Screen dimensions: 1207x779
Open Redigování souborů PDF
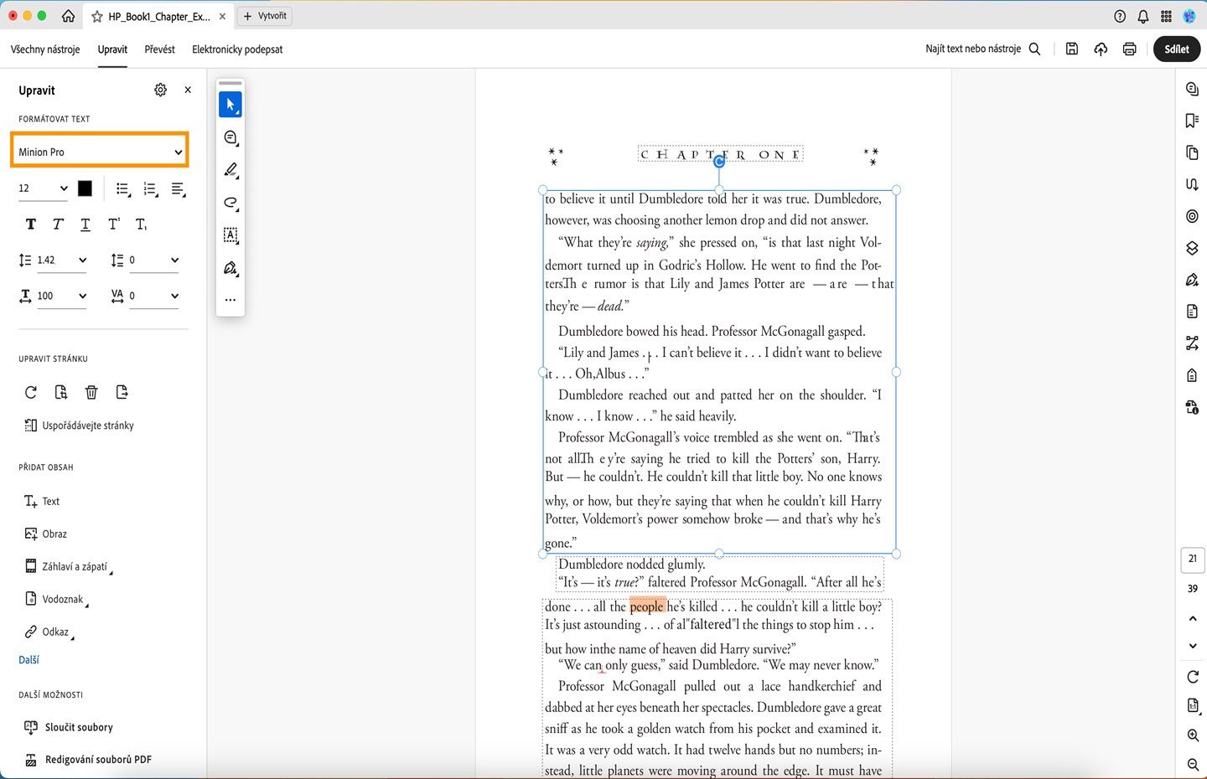coord(88,760)
